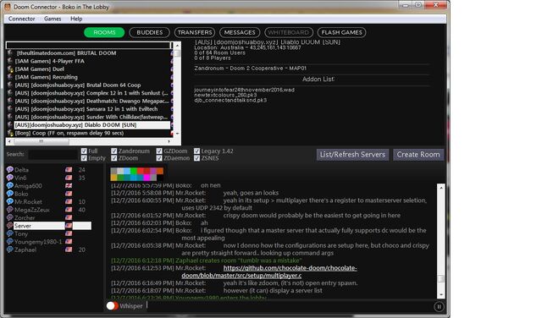
Task: Pick the light blue chat color swatch
Action: pos(127,171)
